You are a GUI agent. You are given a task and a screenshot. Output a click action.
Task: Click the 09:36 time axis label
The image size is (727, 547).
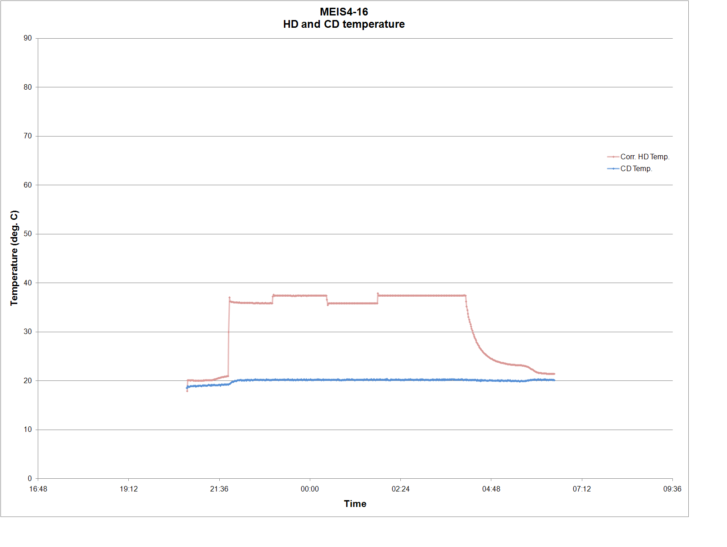pos(672,489)
